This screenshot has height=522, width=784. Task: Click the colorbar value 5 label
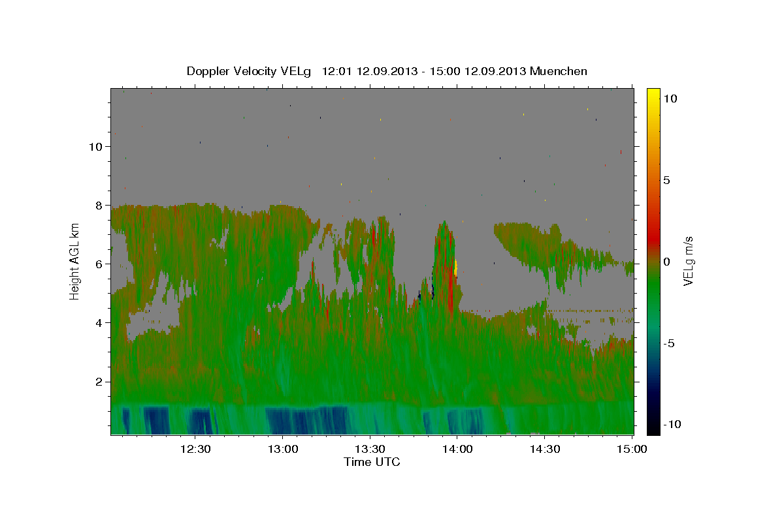pyautogui.click(x=667, y=180)
